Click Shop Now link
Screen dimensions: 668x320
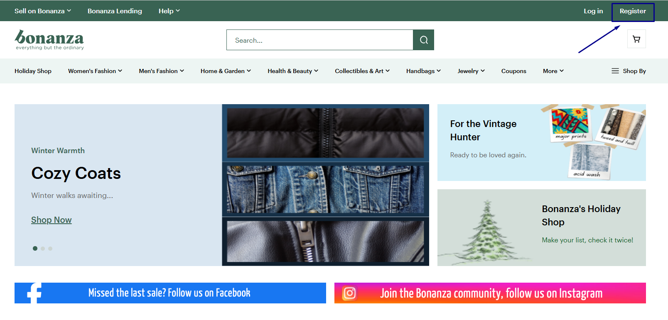pos(52,220)
